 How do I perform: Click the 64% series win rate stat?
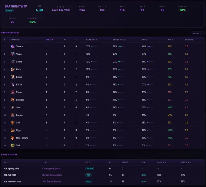(32, 22)
